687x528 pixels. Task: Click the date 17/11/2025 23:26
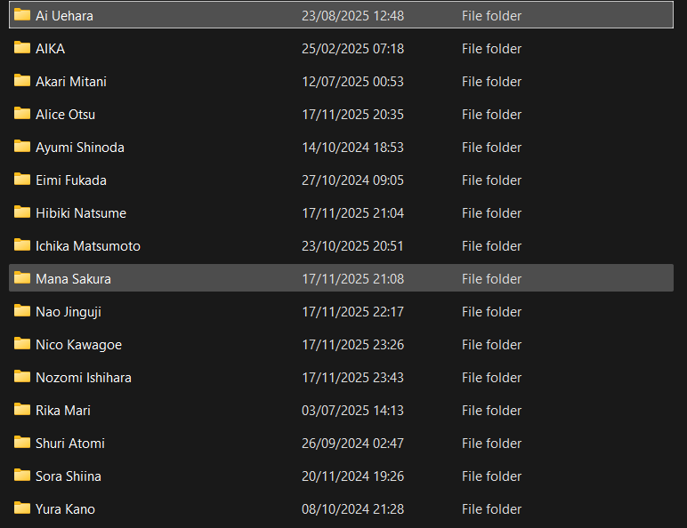(352, 345)
